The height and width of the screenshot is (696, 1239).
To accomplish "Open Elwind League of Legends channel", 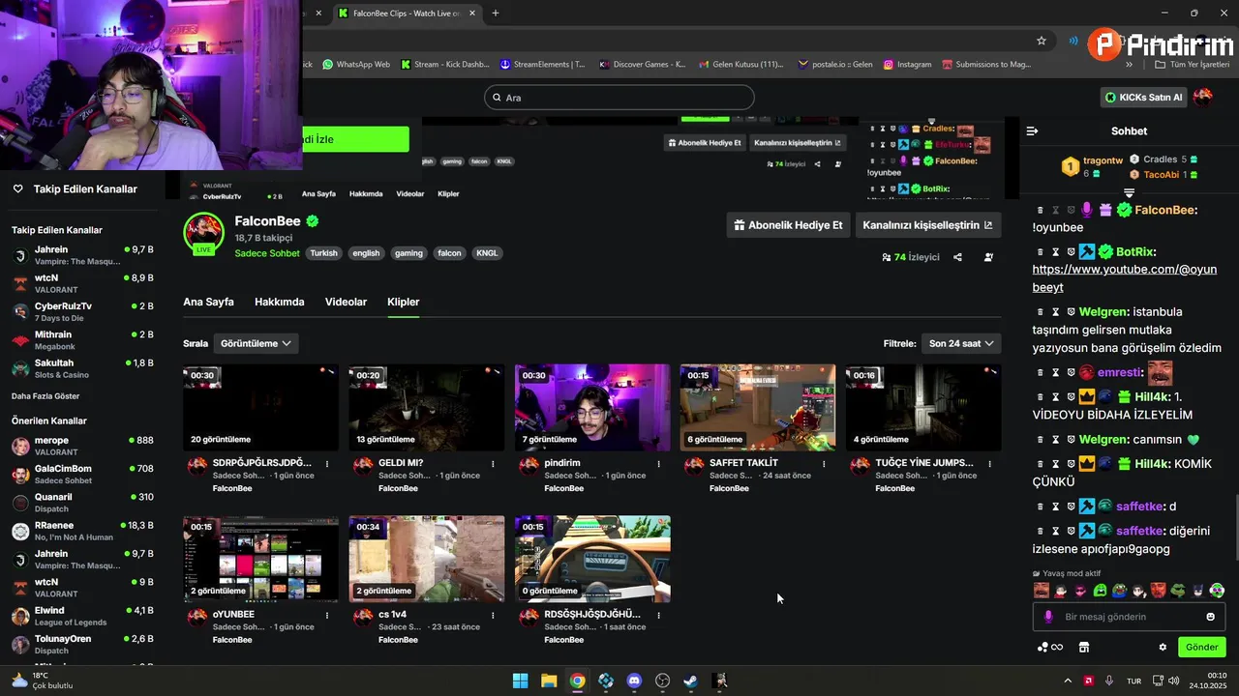I will [x=82, y=616].
